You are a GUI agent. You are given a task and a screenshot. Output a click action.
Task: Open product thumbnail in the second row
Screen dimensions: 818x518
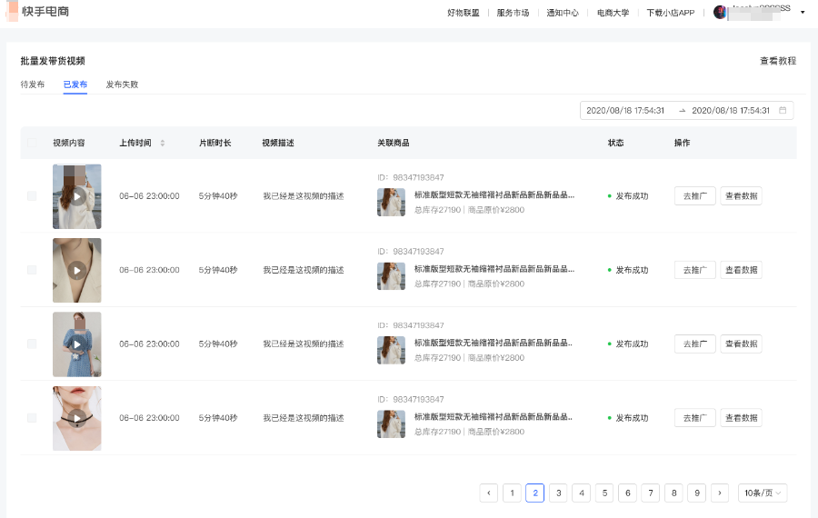coord(391,276)
